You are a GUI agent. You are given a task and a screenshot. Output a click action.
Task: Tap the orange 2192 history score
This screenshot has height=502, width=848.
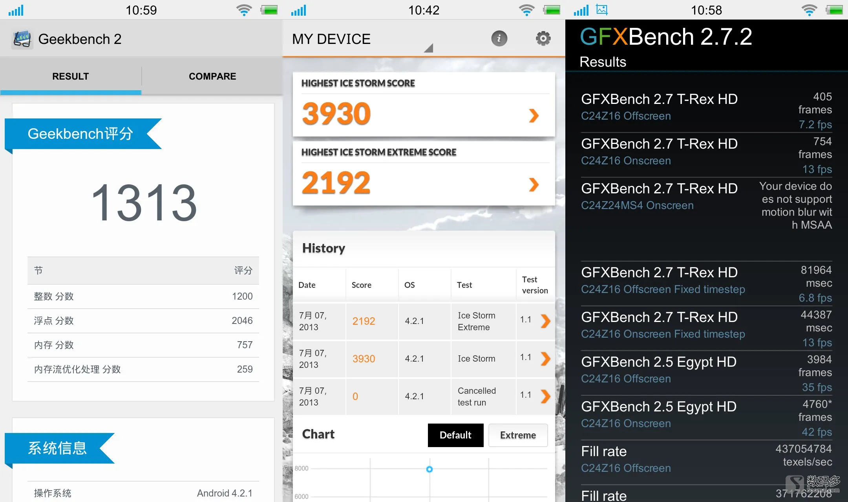point(364,321)
